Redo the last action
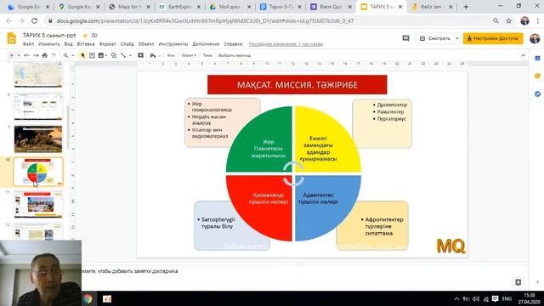The width and height of the screenshot is (544, 306). coord(36,55)
